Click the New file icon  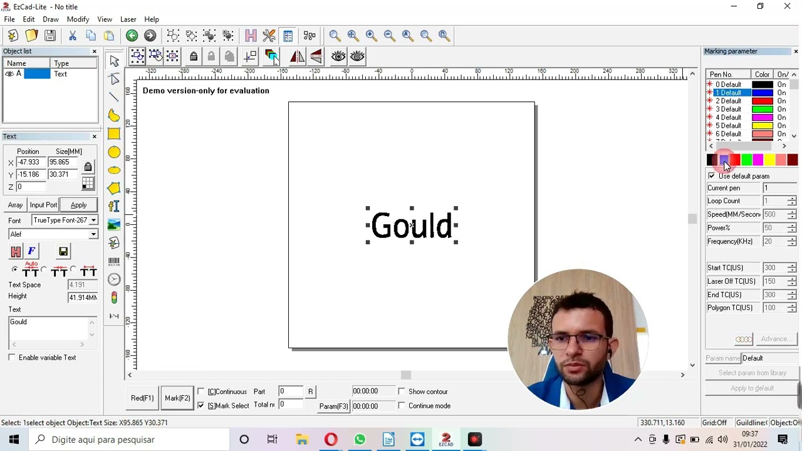(13, 36)
